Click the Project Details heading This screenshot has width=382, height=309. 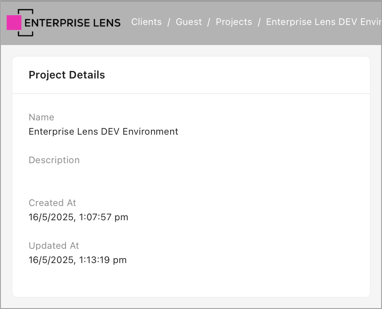tap(67, 75)
